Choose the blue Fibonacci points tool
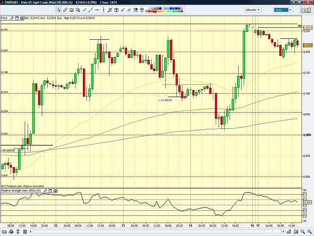Viewport: 314px width, 236px height. pyautogui.click(x=123, y=10)
